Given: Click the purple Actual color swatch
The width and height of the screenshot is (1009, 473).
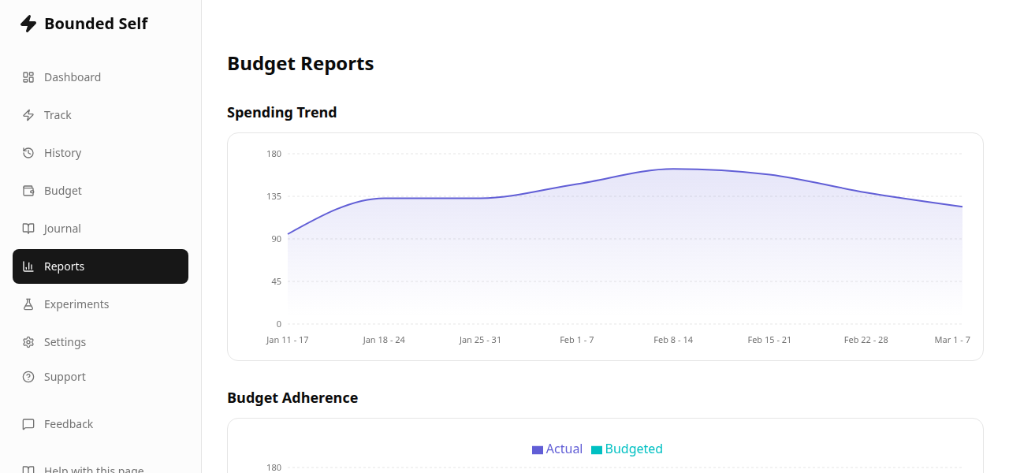Looking at the screenshot, I should pos(538,449).
